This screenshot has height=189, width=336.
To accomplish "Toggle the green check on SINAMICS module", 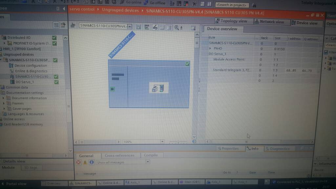I will coord(187,64).
